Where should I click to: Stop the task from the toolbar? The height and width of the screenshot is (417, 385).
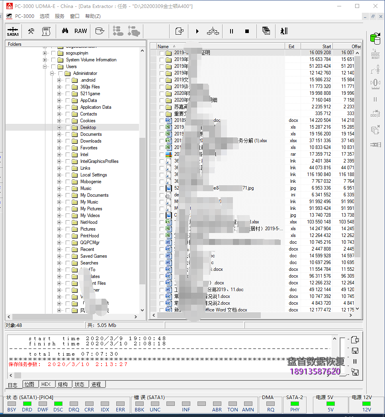247,31
